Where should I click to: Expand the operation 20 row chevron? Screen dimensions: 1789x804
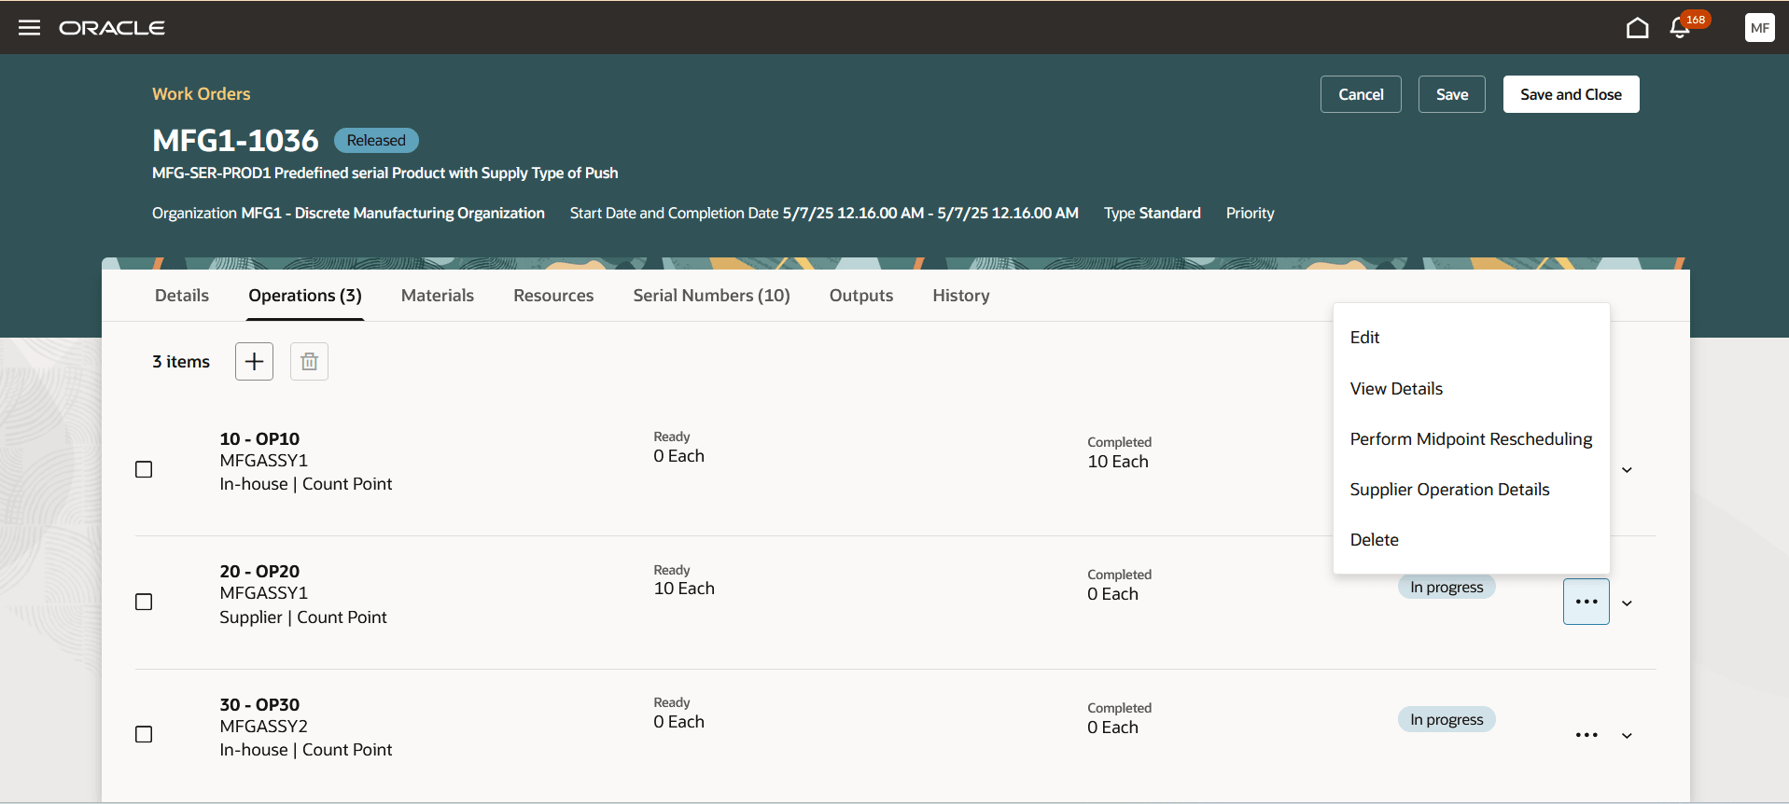[x=1627, y=603]
